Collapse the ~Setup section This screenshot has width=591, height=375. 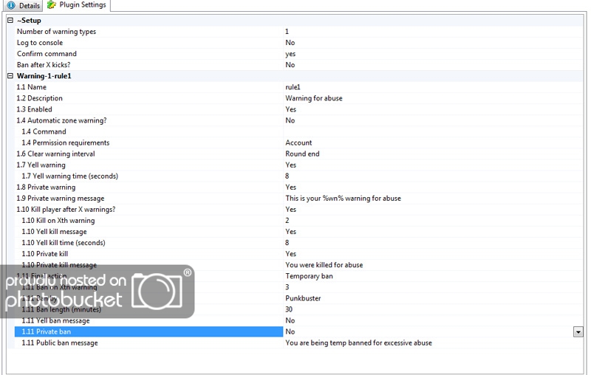click(10, 21)
